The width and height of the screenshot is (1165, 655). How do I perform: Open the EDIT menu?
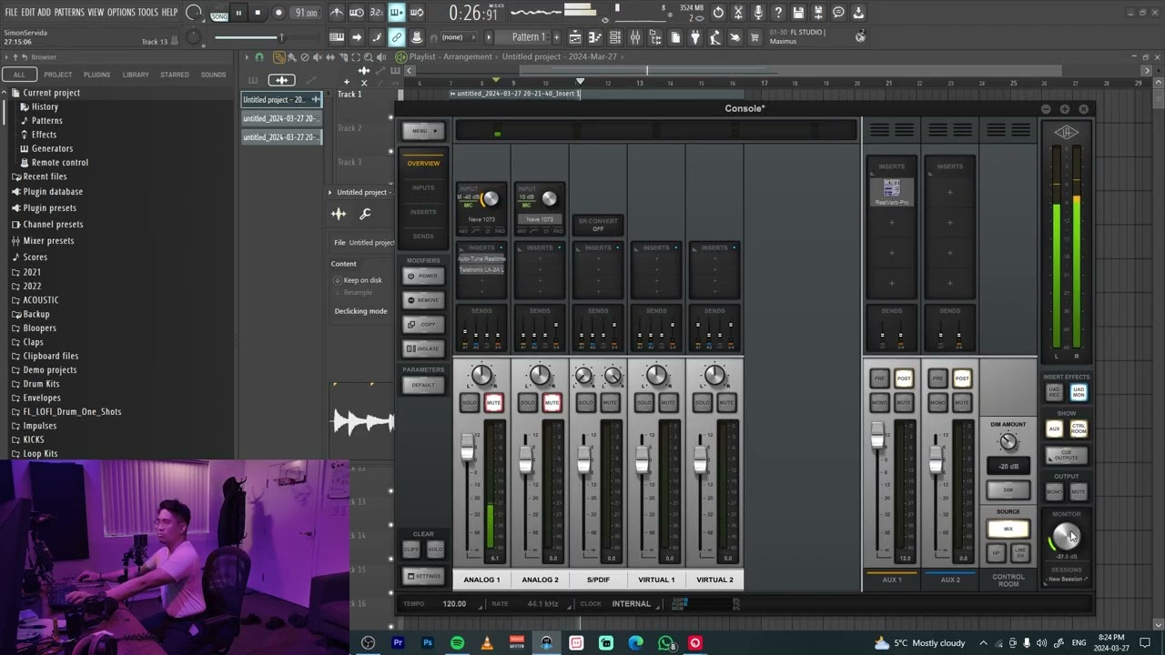pos(27,12)
